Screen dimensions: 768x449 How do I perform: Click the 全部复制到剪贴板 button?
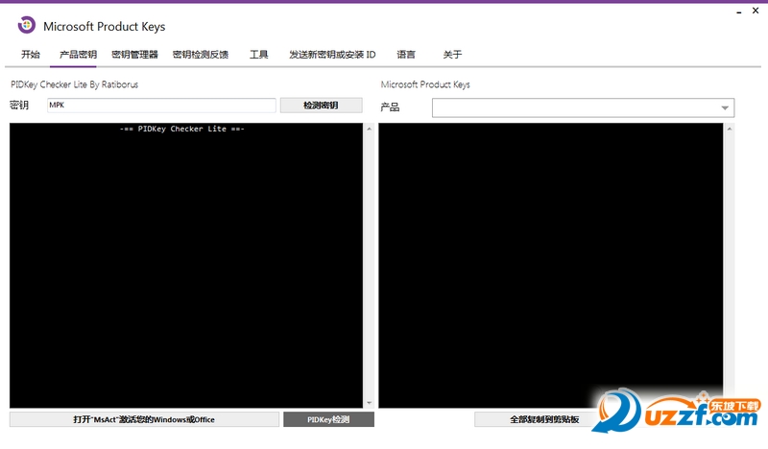coord(544,419)
